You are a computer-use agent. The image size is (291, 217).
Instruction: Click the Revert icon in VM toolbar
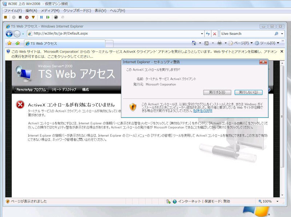(63, 17)
